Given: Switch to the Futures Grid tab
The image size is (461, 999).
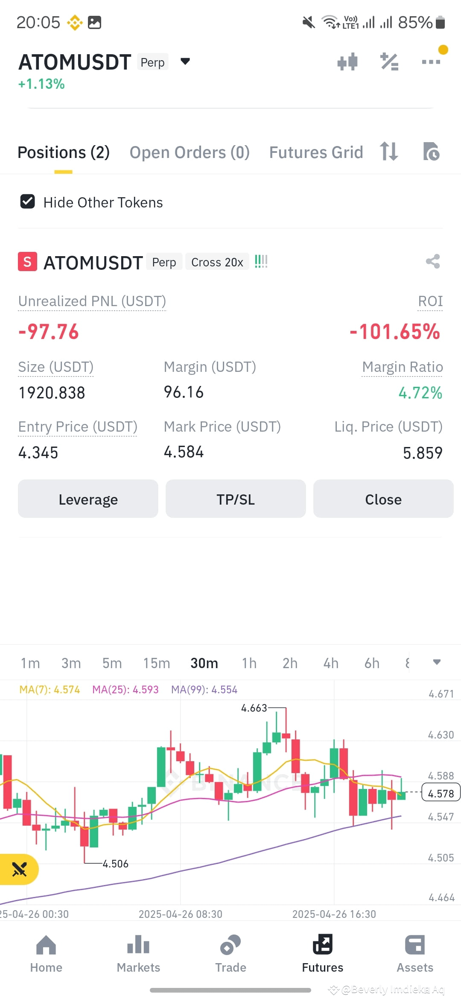Looking at the screenshot, I should (x=316, y=152).
